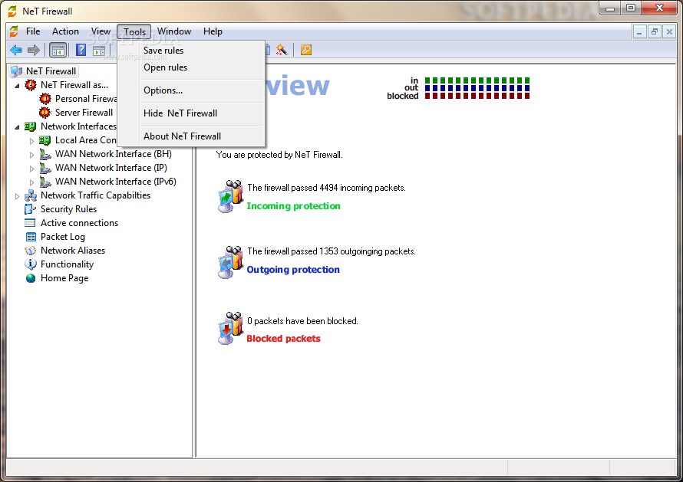Open the Blocked packets link
The width and height of the screenshot is (683, 482).
(284, 339)
